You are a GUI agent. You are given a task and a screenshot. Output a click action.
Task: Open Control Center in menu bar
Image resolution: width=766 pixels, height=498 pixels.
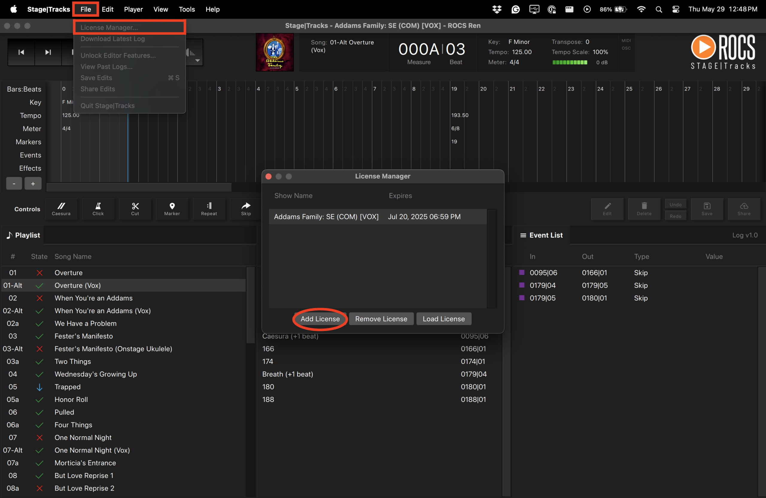tap(676, 9)
